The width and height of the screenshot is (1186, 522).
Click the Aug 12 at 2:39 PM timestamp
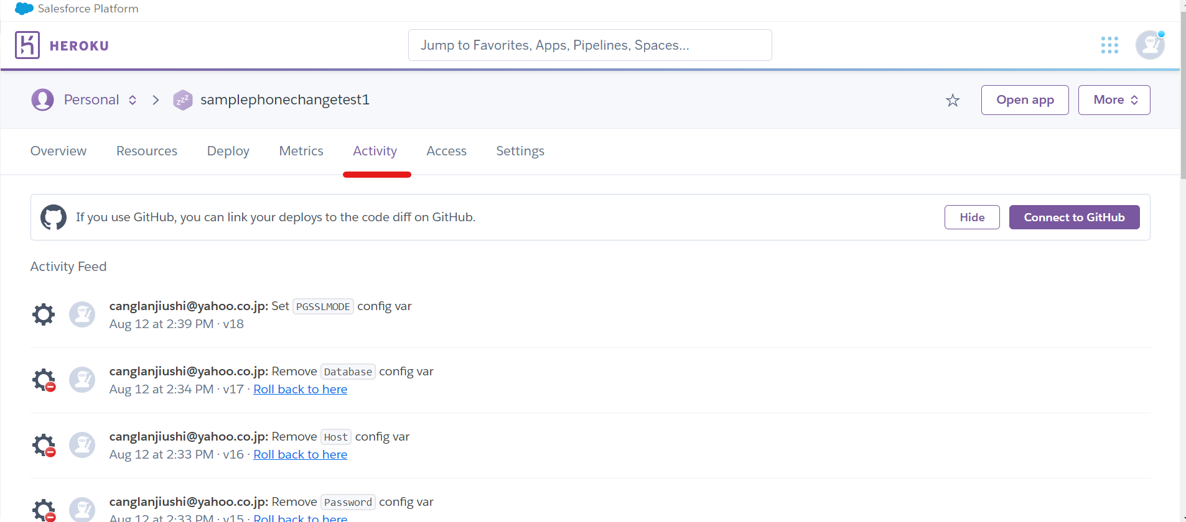161,324
